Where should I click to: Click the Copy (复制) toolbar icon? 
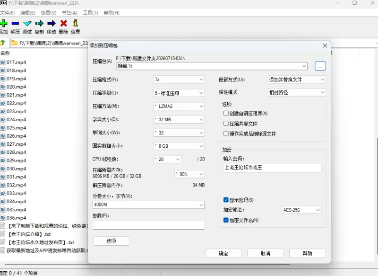pos(39,23)
